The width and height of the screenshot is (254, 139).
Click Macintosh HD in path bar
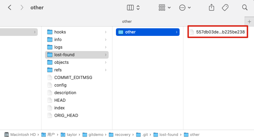click(20, 135)
